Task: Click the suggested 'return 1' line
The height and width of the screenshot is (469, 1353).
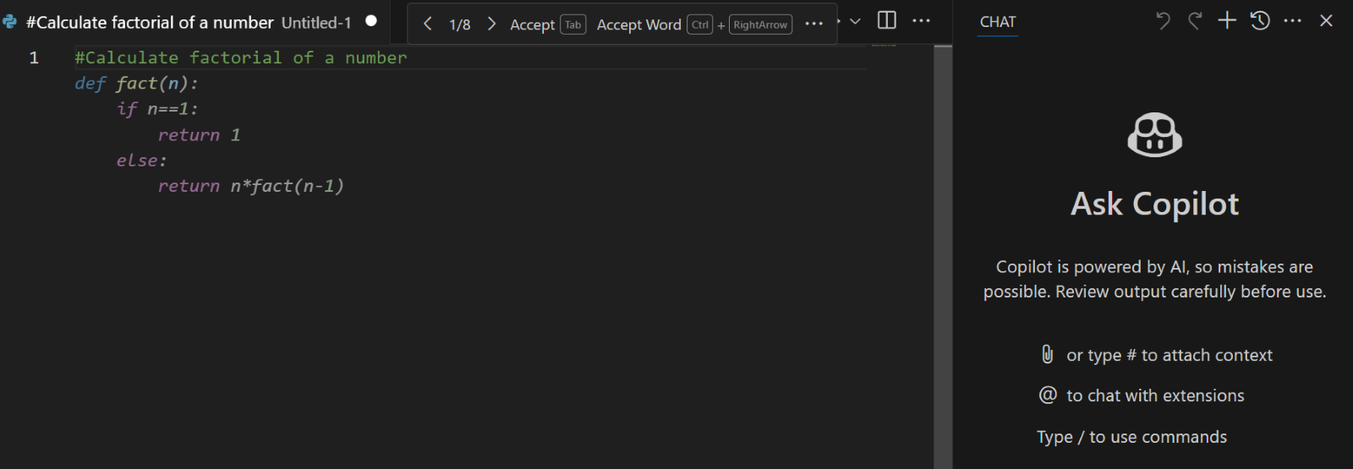Action: [x=199, y=134]
